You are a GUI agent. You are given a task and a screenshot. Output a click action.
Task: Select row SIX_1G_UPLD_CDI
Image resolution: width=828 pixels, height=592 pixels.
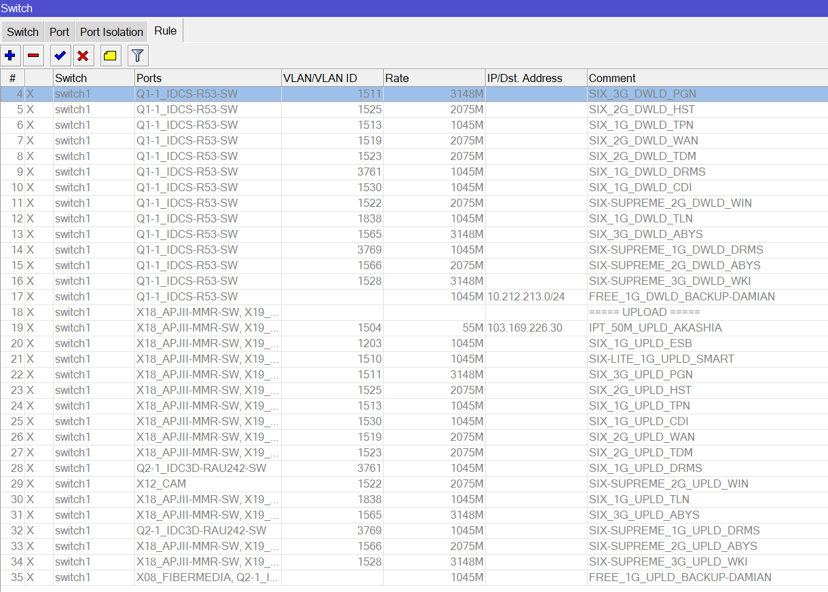[x=414, y=421]
